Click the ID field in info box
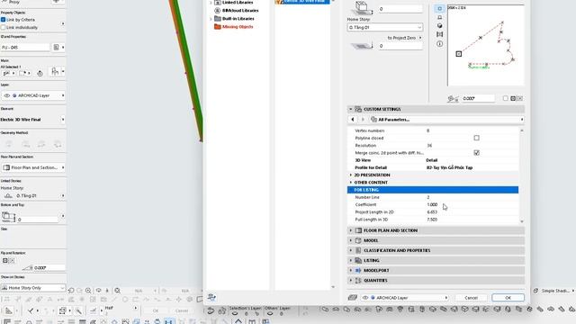 tap(25, 48)
